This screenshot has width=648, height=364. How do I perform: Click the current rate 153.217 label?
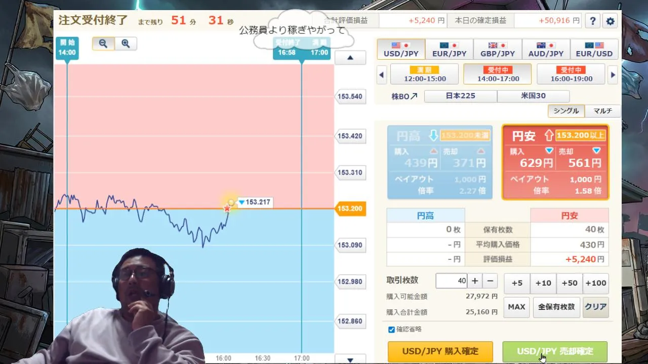click(x=255, y=202)
